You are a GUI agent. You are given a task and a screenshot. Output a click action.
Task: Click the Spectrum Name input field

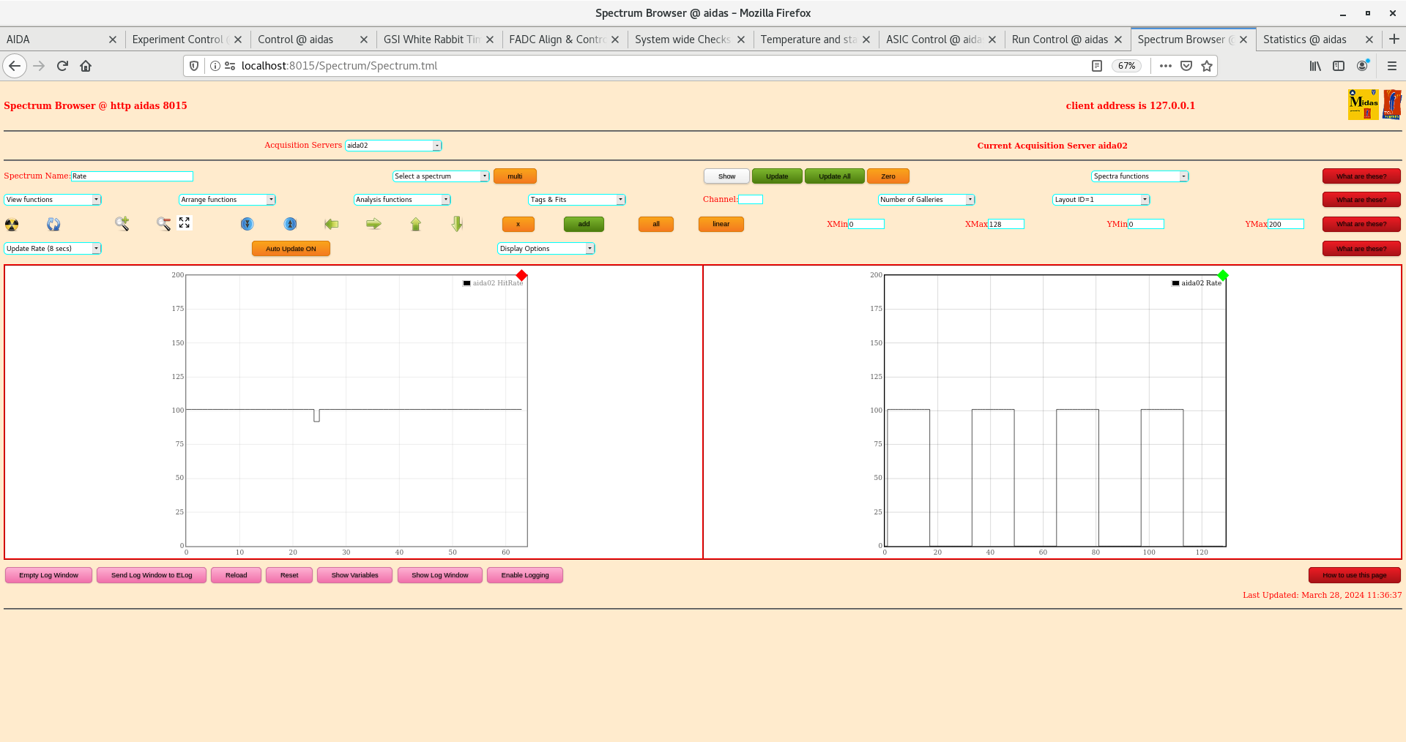pos(132,176)
